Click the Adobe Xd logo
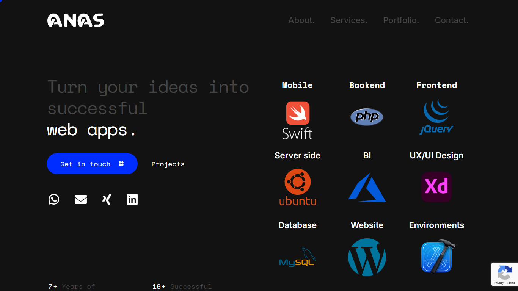This screenshot has width=518, height=291. coord(436,187)
